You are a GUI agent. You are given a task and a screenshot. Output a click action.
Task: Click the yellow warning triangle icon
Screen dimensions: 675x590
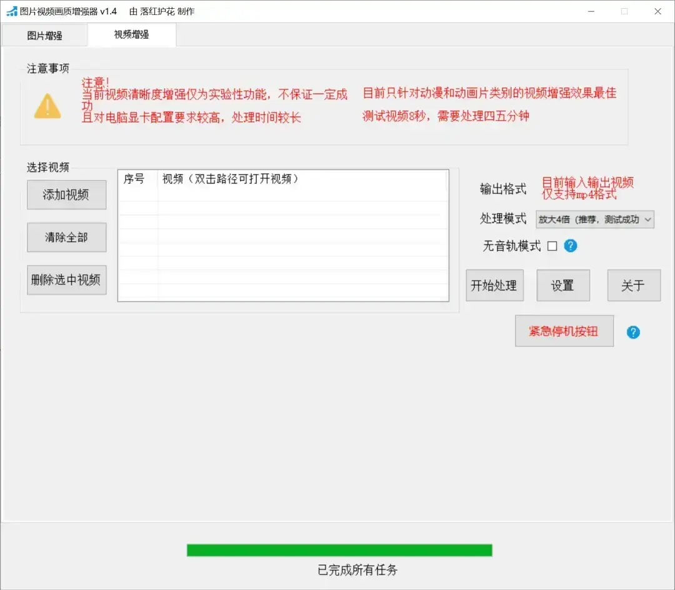pyautogui.click(x=48, y=106)
